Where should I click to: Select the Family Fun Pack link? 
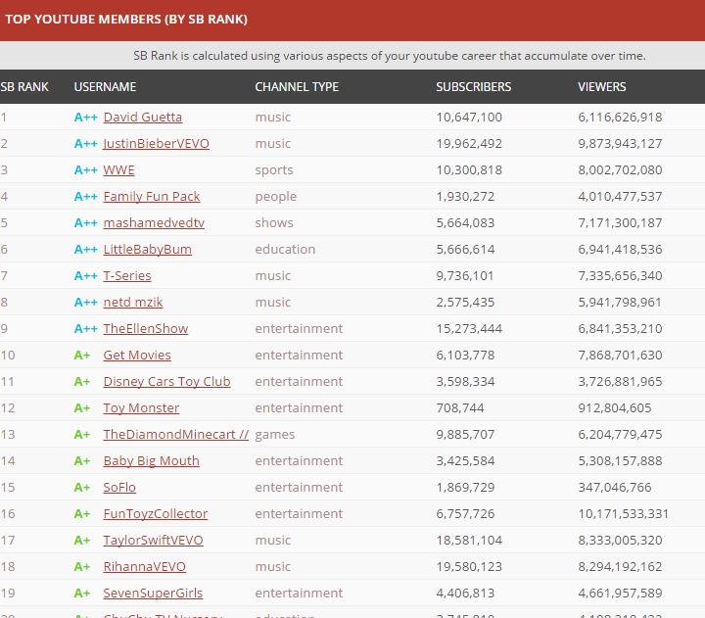tap(151, 196)
